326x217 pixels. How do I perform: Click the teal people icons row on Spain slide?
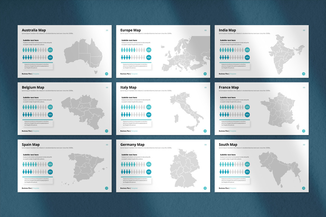35,164
